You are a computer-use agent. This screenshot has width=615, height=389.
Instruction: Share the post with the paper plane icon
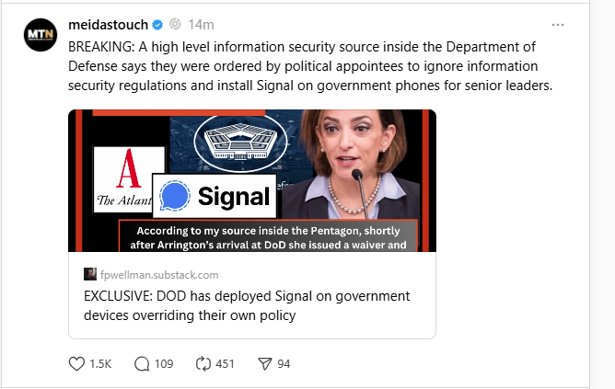264,364
